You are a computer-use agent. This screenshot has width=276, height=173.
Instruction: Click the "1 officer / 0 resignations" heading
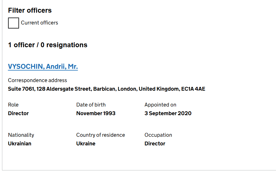coord(48,45)
